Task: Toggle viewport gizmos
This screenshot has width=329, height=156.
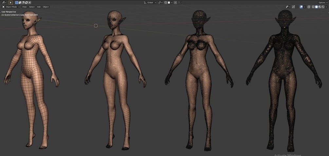Action: click(294, 7)
